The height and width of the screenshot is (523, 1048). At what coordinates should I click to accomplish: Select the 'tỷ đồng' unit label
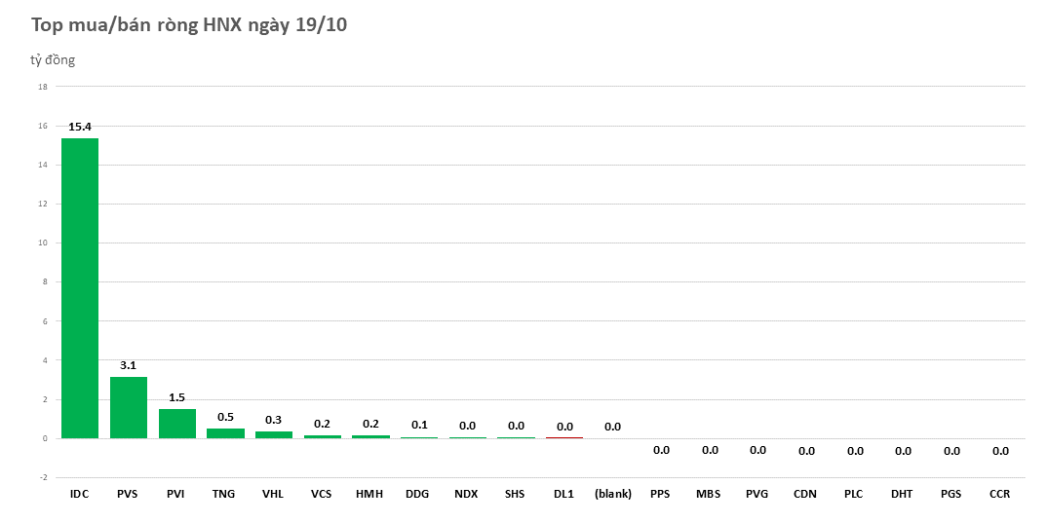tap(53, 60)
